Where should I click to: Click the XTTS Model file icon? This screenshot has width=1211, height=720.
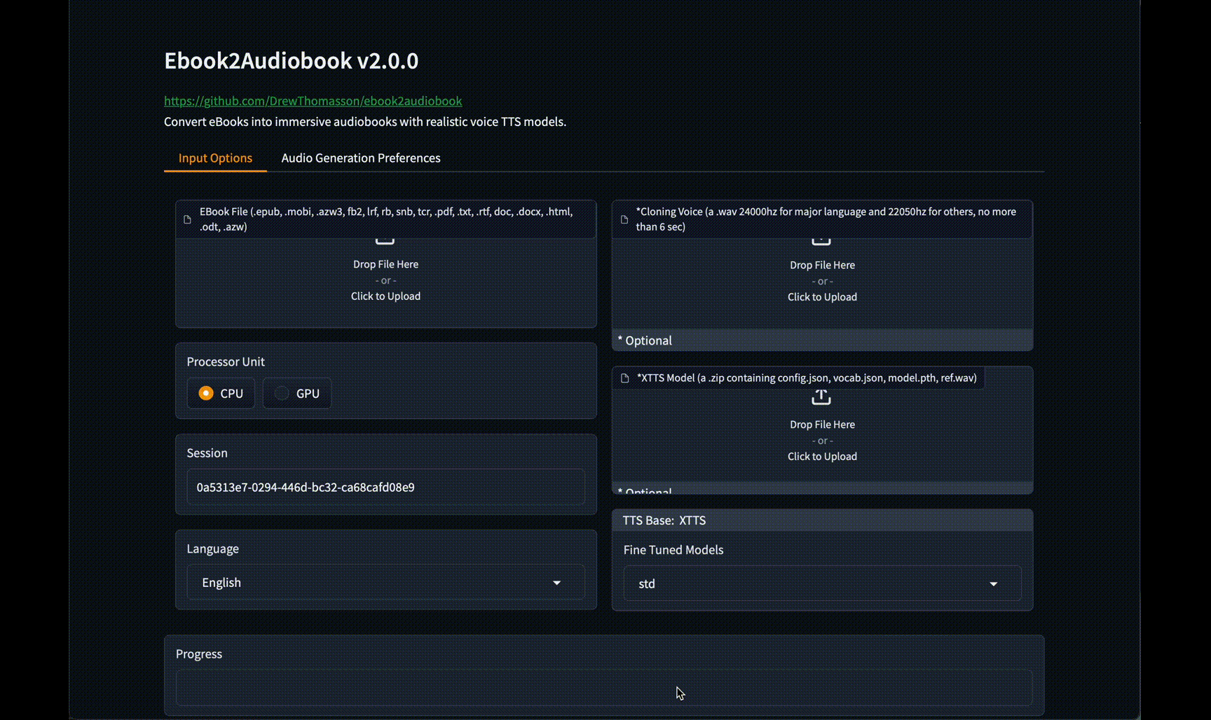[624, 378]
